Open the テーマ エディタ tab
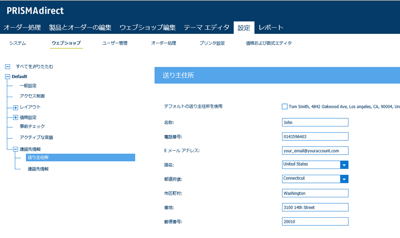 [x=207, y=28]
